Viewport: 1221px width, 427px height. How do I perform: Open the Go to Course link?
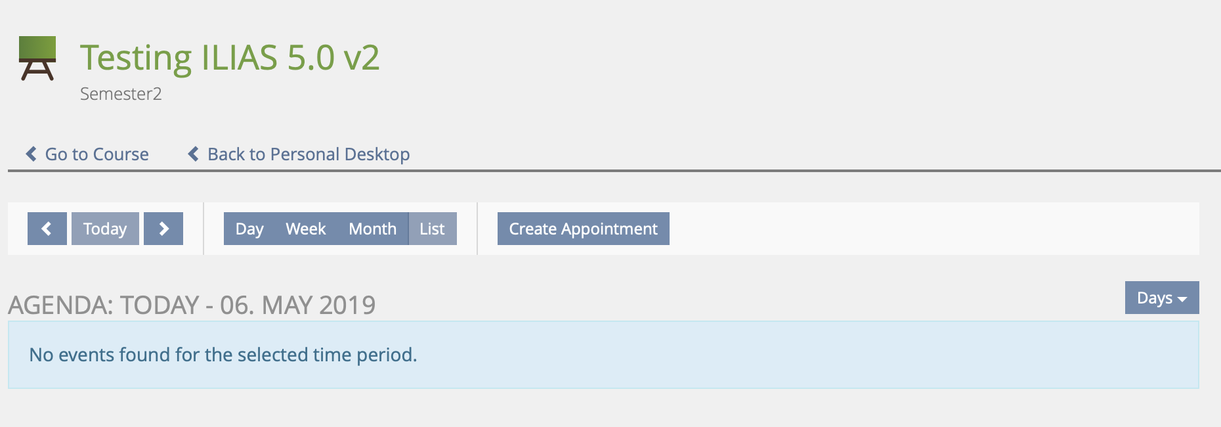pyautogui.click(x=96, y=154)
